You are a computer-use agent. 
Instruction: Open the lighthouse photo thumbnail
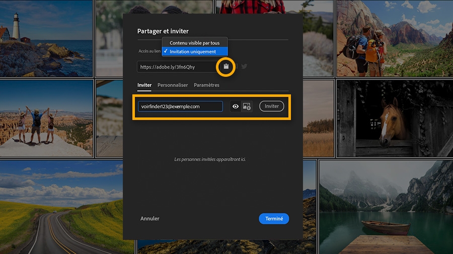(46, 38)
